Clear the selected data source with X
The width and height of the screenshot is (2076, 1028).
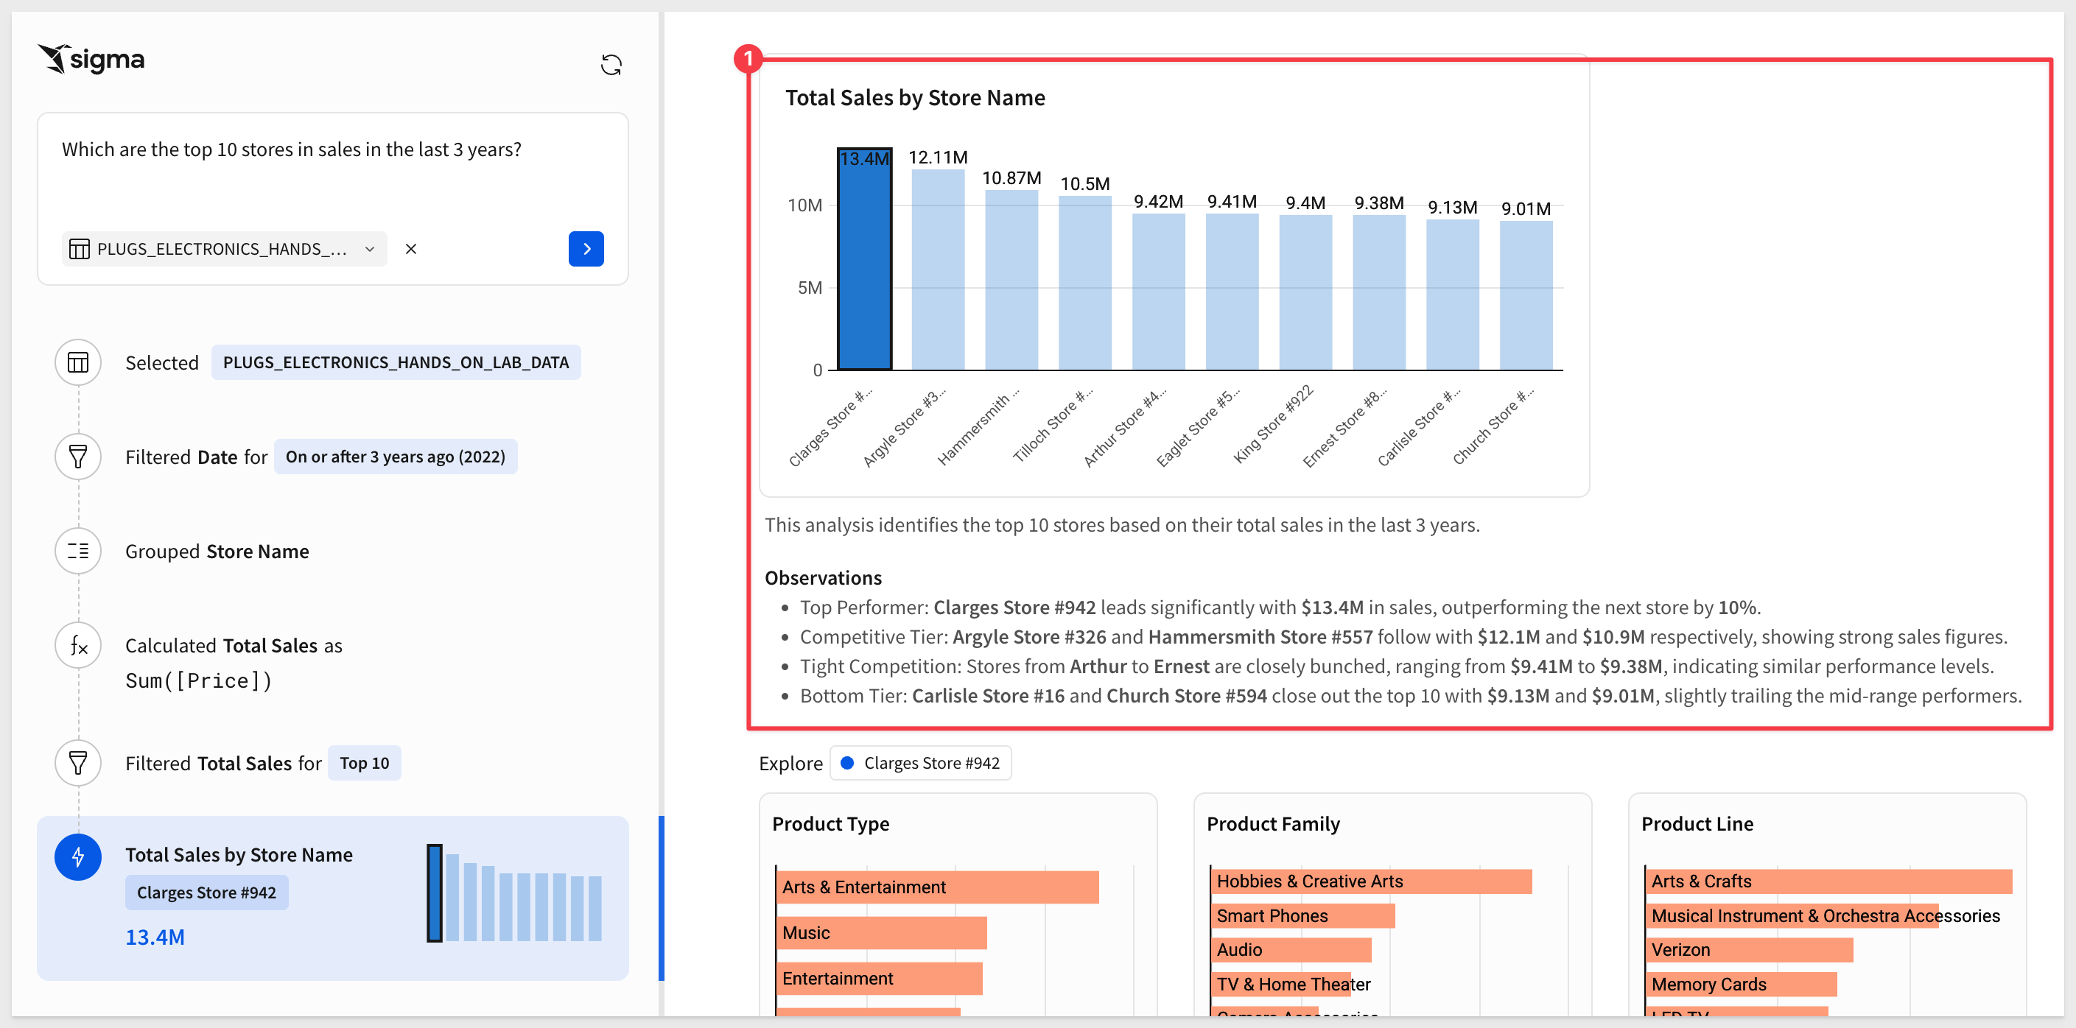411,249
